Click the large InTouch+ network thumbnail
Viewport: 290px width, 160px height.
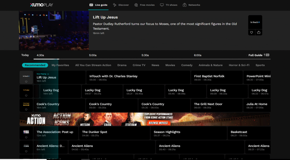coord(255,22)
